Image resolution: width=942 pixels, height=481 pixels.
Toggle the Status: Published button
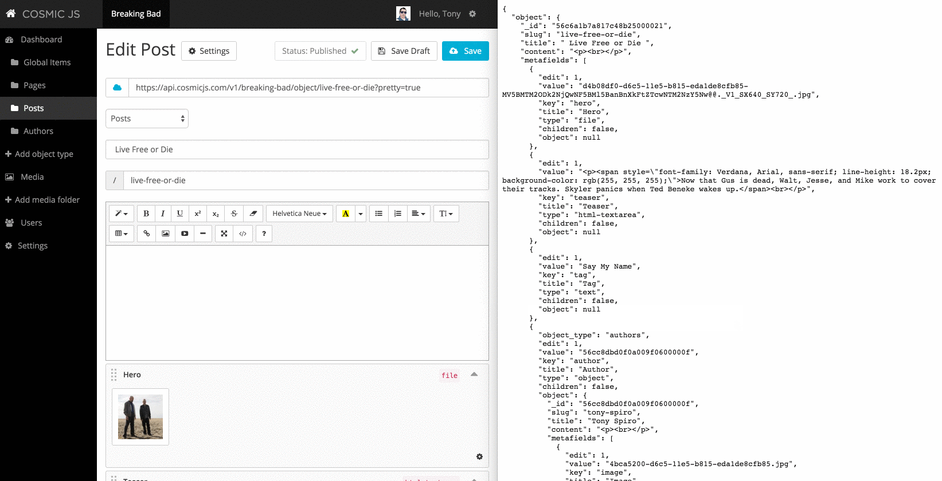point(320,51)
